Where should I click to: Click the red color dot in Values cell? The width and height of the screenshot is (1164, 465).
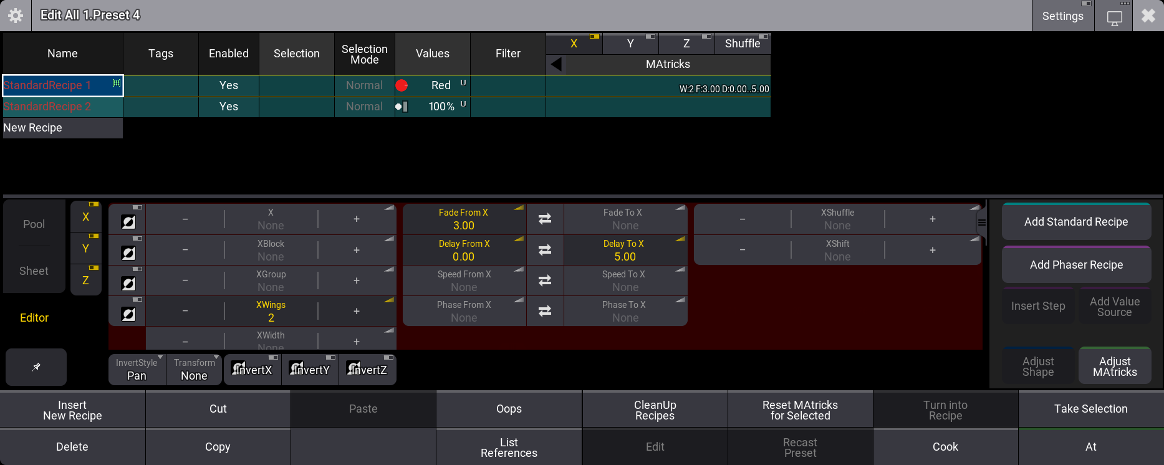point(402,85)
